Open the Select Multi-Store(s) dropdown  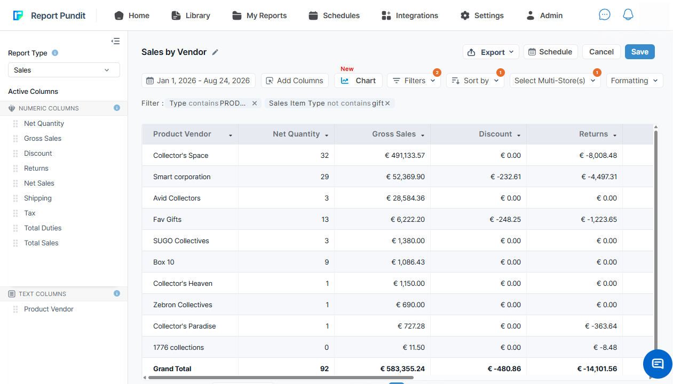click(555, 81)
